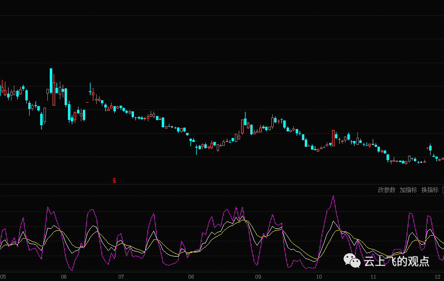Select the 09 month label on time axis
Viewport: 444px width, 281px height.
point(258,277)
